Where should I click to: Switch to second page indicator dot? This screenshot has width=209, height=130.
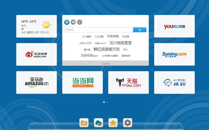pyautogui.click(x=107, y=102)
